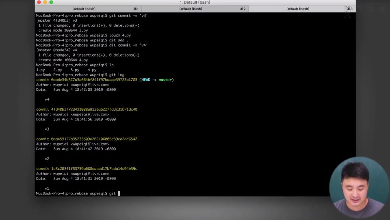Switch to second Default (bash) tab ⌘2
This screenshot has width=390, height=220.
click(195, 9)
